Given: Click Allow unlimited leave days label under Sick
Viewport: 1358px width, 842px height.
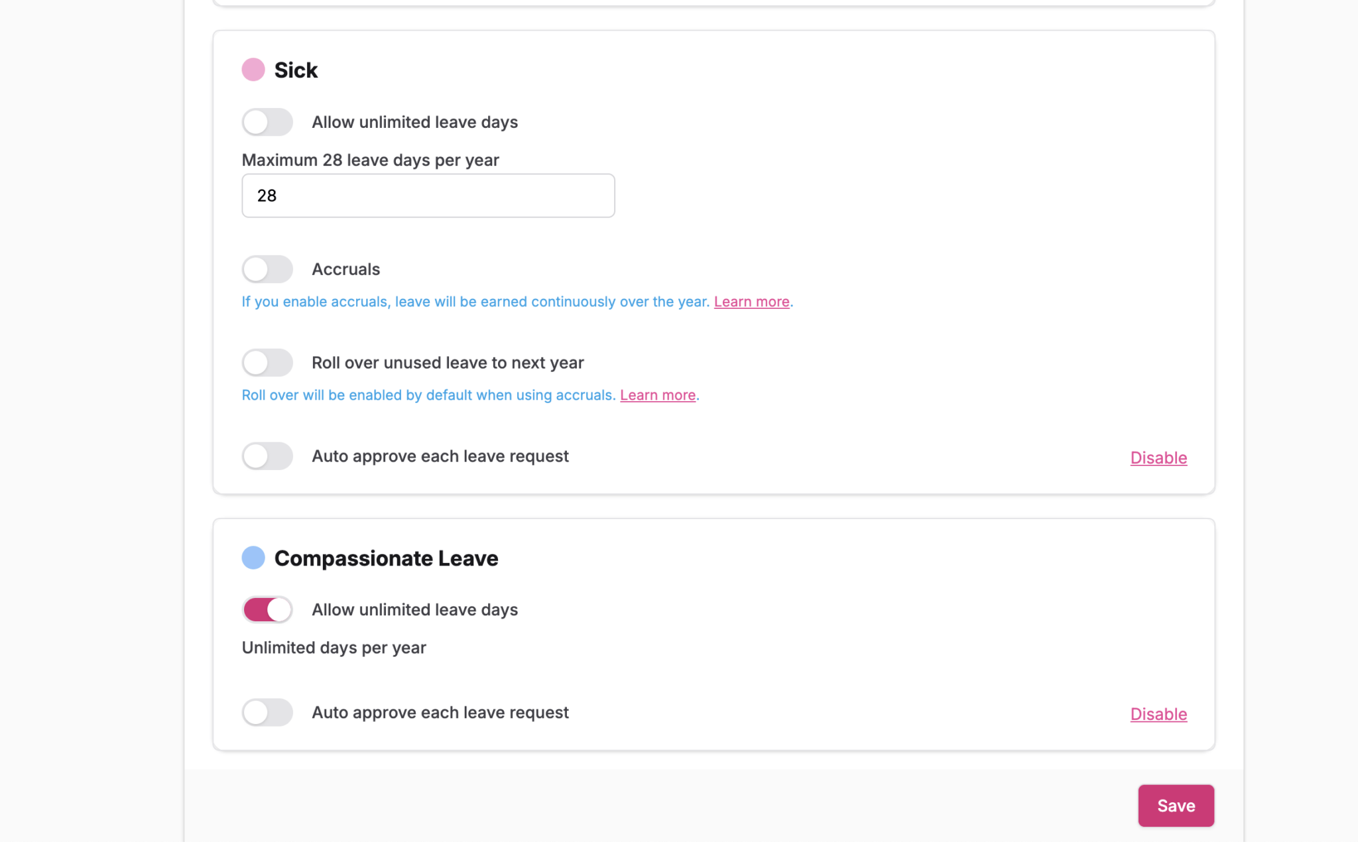Looking at the screenshot, I should point(414,121).
